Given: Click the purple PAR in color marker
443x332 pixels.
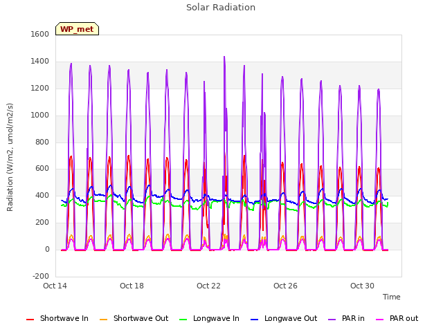Looking at the screenshot, I should click(332, 320).
